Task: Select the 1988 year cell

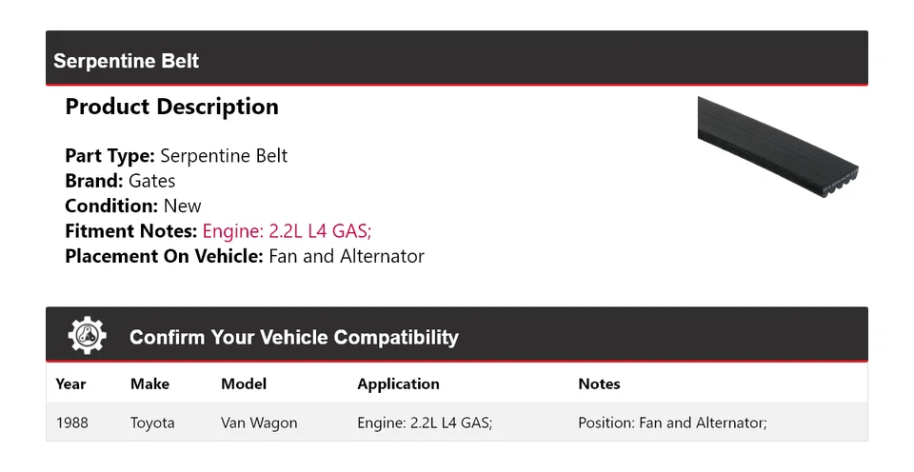Action: tap(71, 423)
